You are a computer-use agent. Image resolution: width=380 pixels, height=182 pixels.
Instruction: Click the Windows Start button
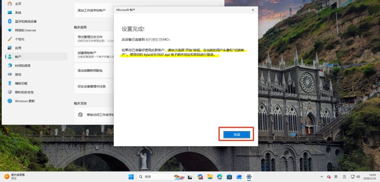click(131, 177)
